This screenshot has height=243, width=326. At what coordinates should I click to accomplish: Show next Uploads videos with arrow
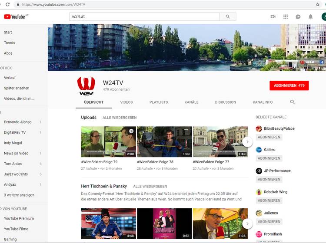click(247, 142)
